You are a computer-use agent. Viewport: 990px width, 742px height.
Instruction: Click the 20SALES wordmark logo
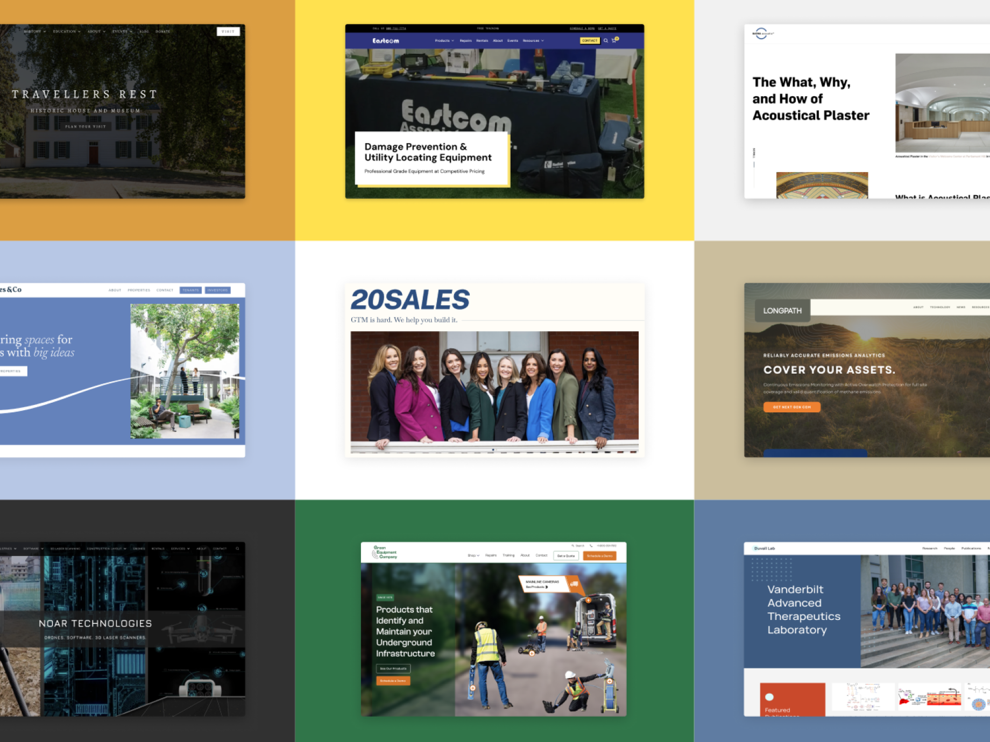(409, 298)
